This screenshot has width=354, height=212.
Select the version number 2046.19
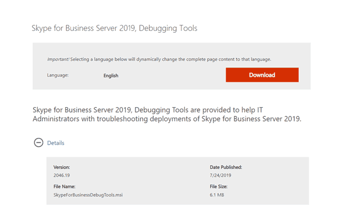[x=61, y=175]
